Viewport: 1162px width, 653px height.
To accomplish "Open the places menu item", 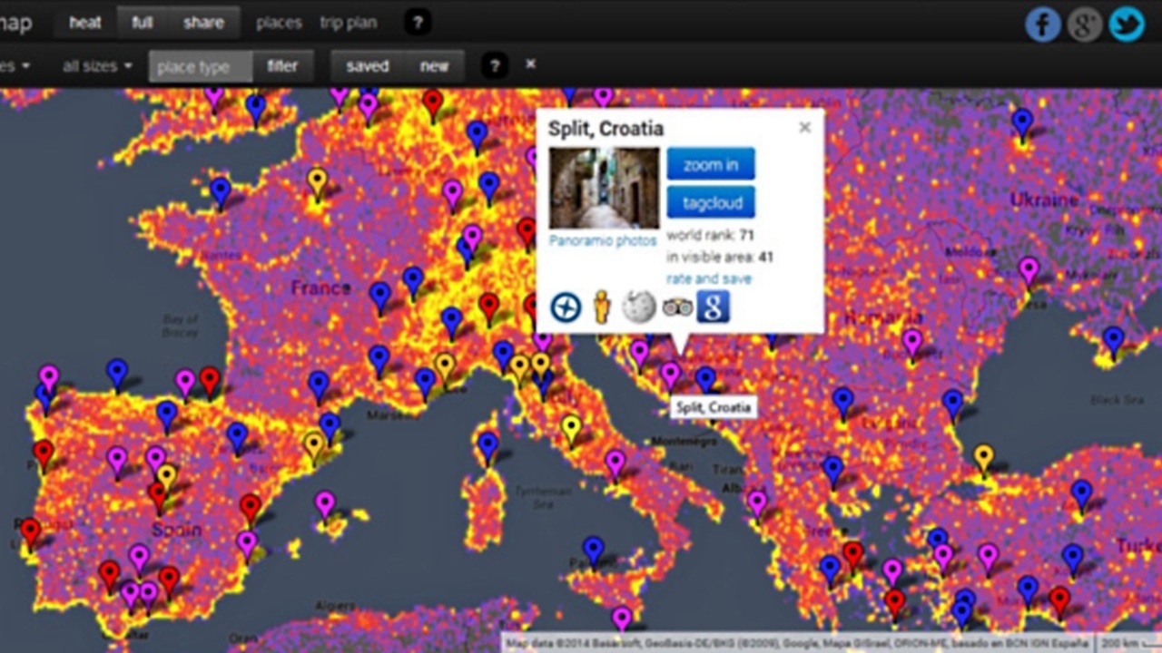I will pyautogui.click(x=279, y=24).
